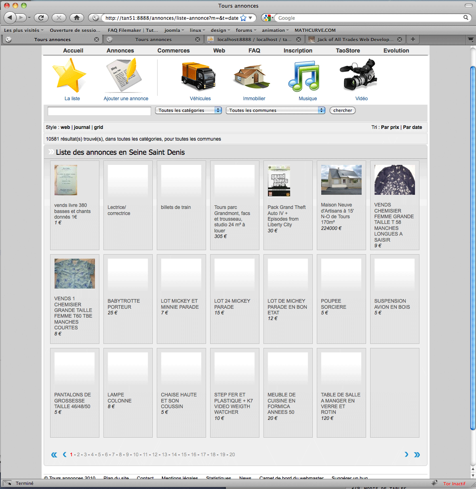Viewport: 476px width, 489px height.
Task: Open the blue patterned shirt thumbnail
Action: (75, 274)
